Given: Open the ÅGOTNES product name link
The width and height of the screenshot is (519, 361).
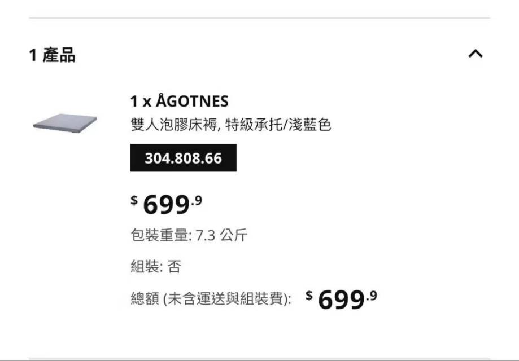Looking at the screenshot, I should (193, 102).
